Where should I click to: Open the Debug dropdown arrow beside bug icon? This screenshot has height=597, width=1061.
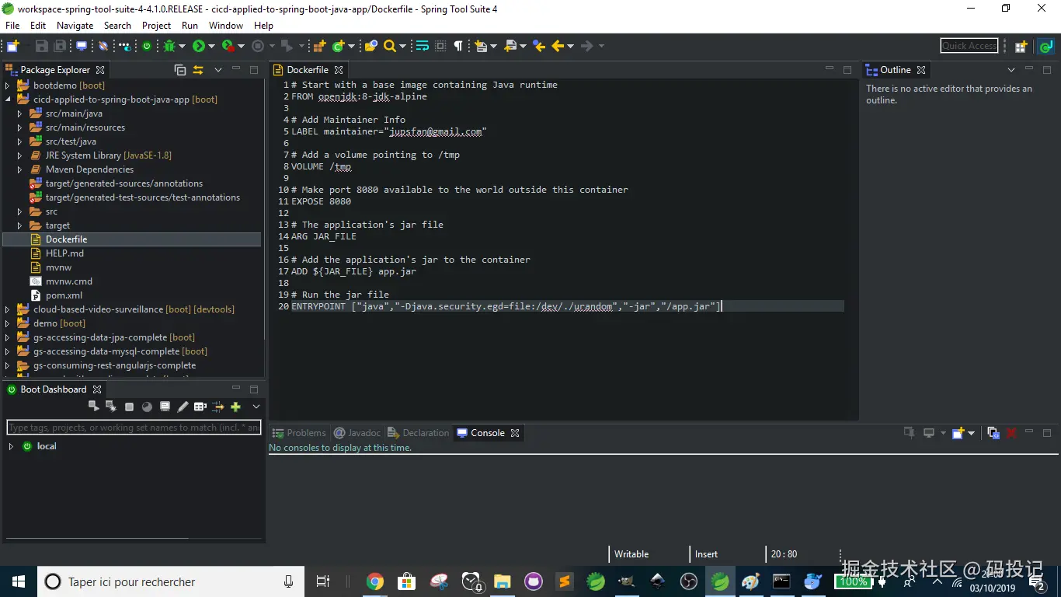[x=182, y=47]
